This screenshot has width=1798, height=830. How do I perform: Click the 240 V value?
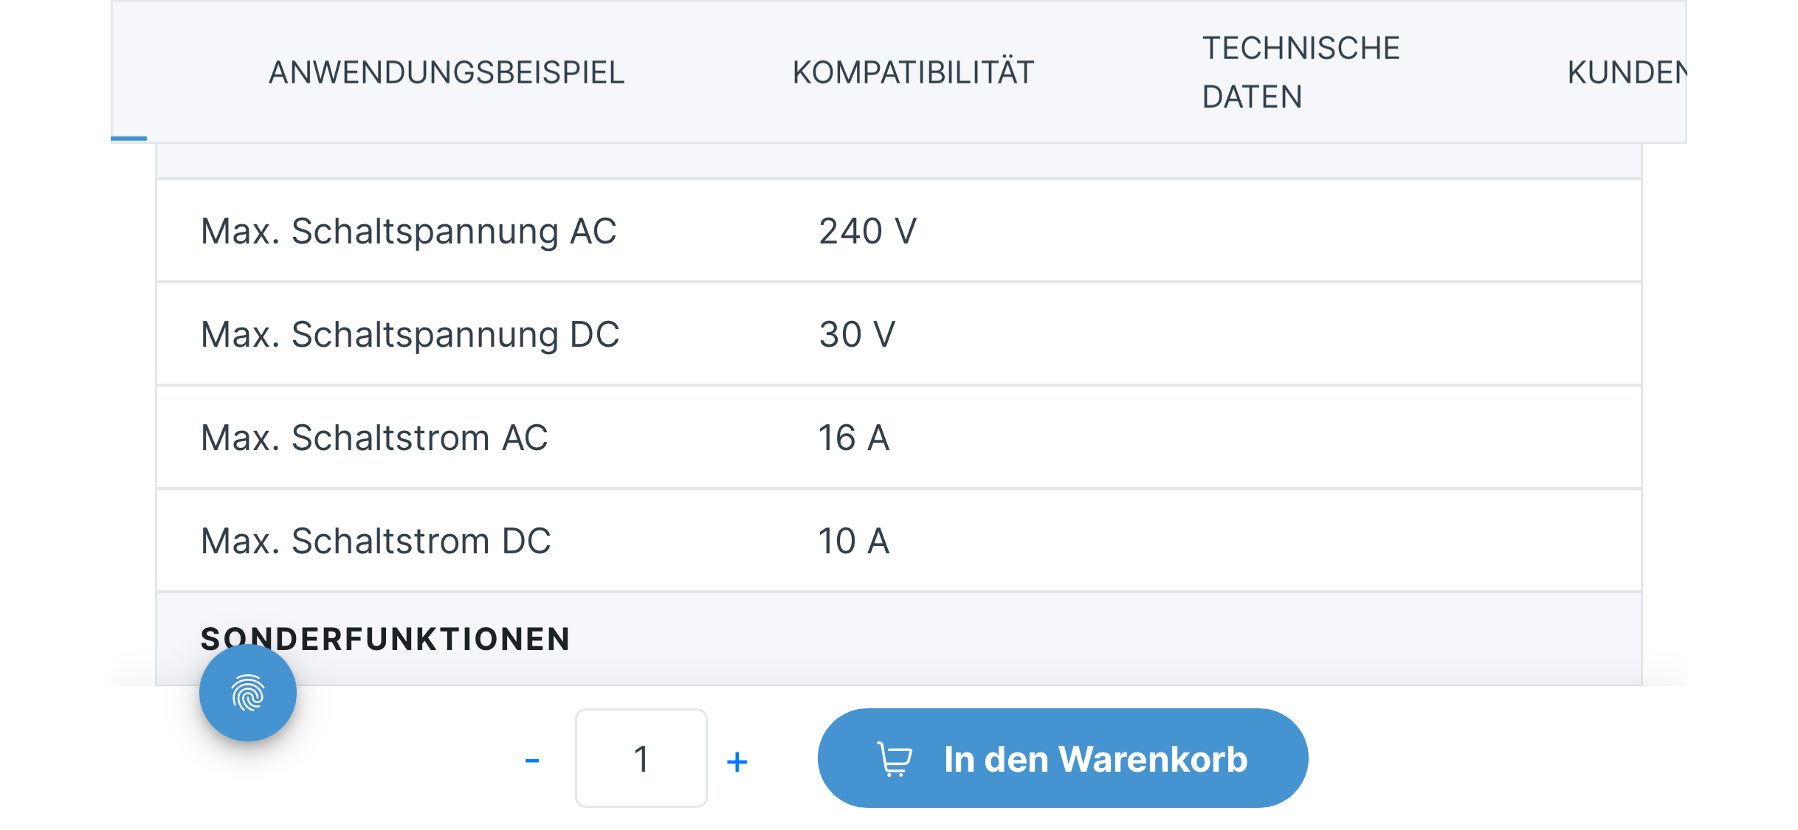click(x=868, y=231)
